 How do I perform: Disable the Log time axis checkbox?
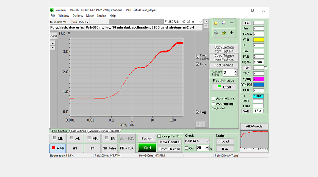point(198,112)
